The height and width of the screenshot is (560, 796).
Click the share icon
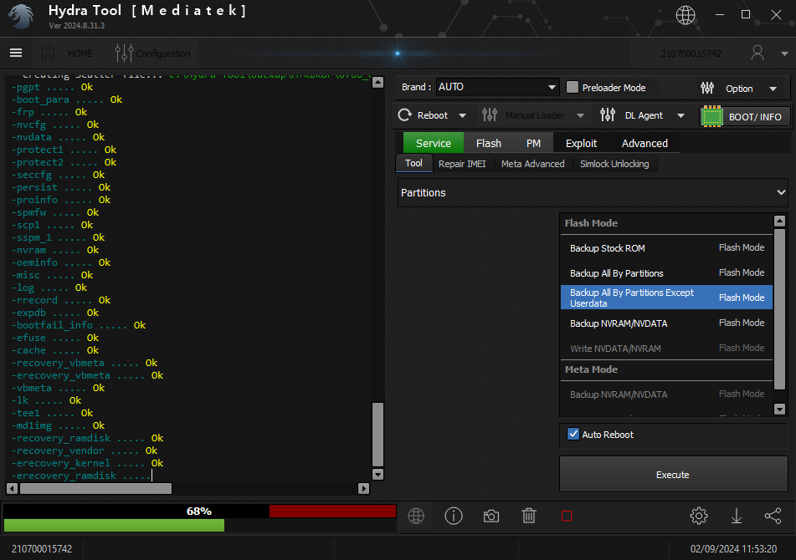tap(773, 516)
